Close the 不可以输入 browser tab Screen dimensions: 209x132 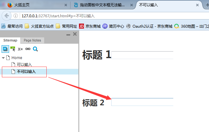point(197,5)
